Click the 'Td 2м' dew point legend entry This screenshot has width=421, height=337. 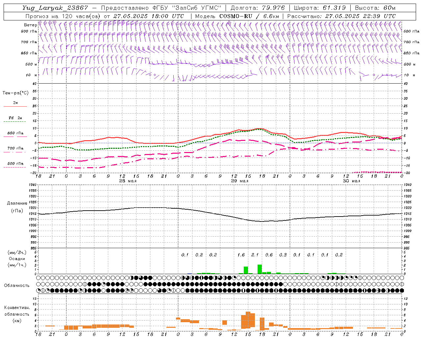point(15,118)
